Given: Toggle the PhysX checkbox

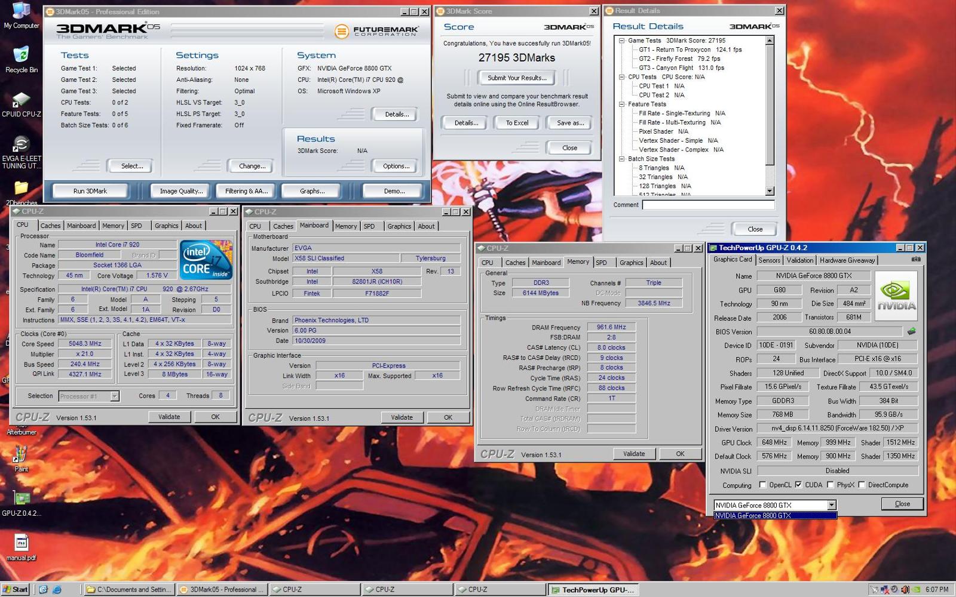Looking at the screenshot, I should (830, 485).
